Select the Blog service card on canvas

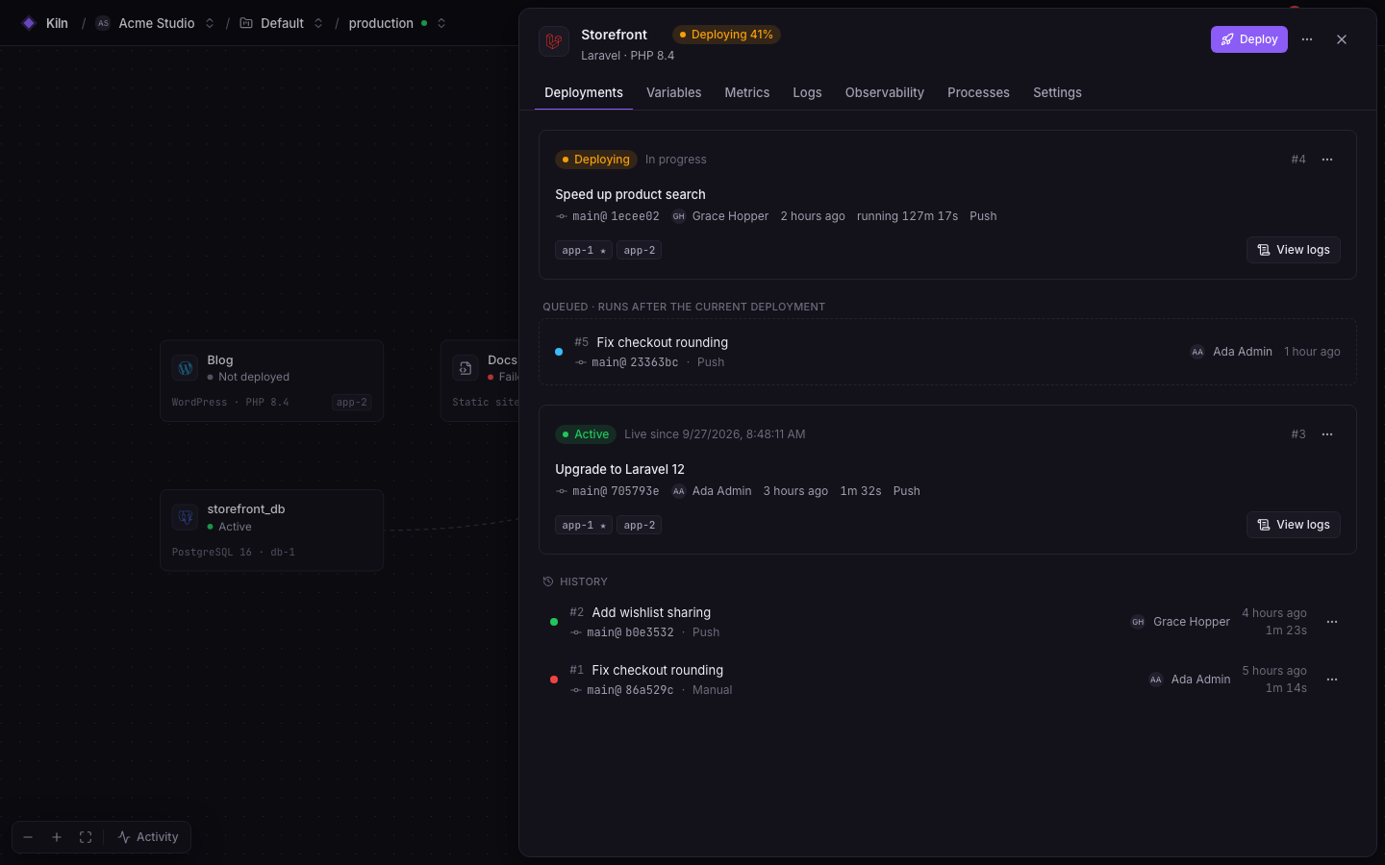coord(271,381)
